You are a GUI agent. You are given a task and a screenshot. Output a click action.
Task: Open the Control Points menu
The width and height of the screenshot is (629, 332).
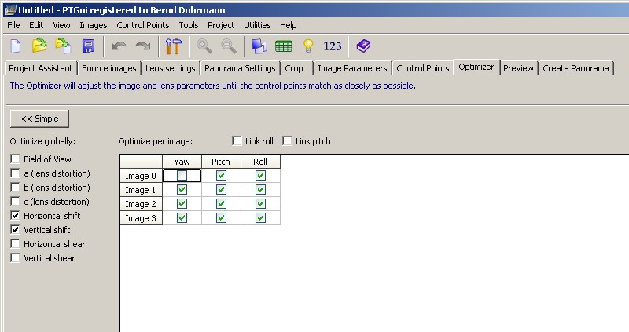click(x=142, y=25)
